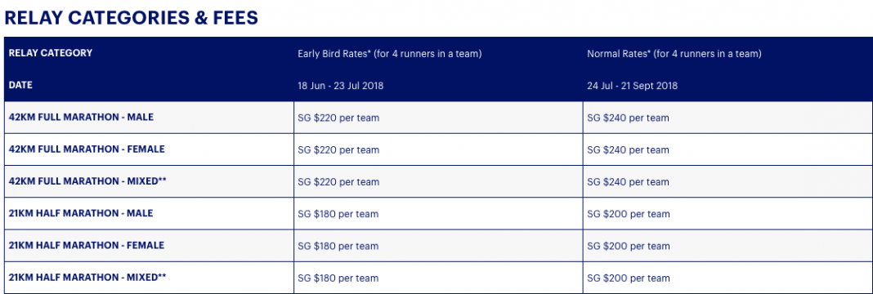Click normal rate SG $200 for 21KM Female

tap(628, 246)
